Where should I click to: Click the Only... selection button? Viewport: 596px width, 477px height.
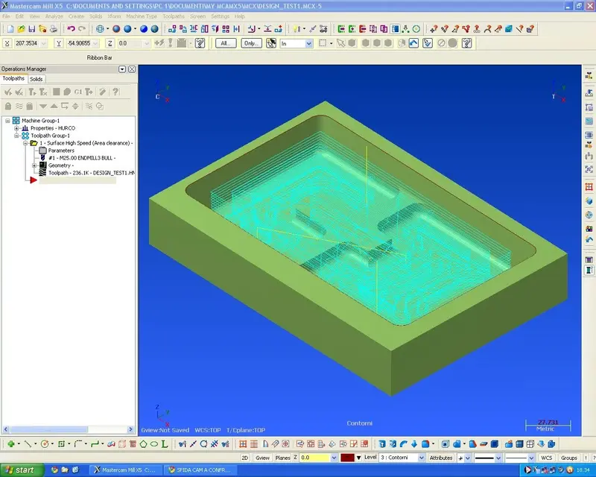251,43
